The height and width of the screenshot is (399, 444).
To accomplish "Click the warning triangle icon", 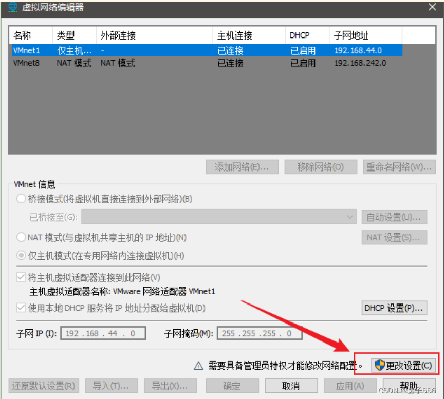I will (198, 366).
